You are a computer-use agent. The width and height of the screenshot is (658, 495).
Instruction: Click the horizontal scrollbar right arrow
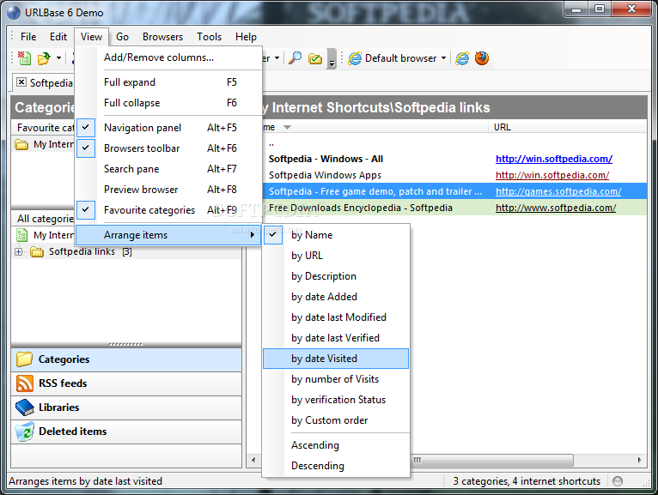click(639, 460)
